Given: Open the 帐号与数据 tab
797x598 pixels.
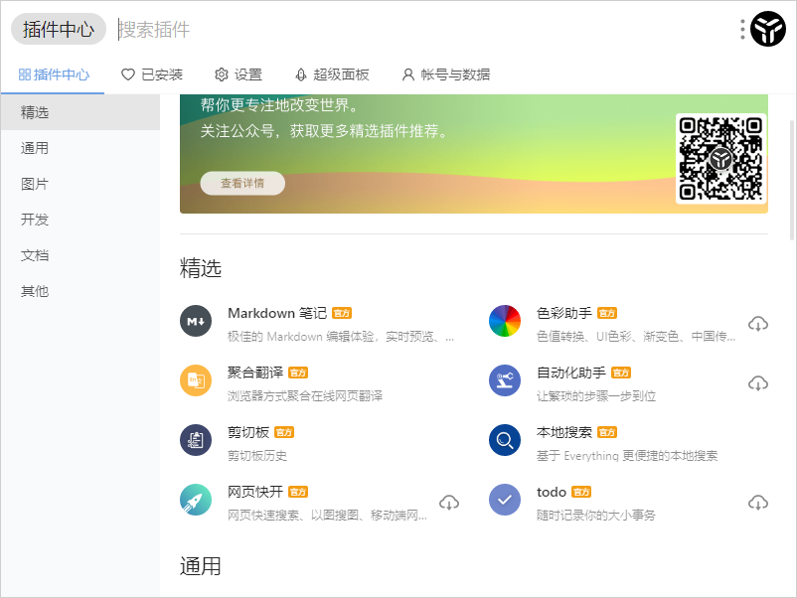Looking at the screenshot, I should [x=445, y=75].
